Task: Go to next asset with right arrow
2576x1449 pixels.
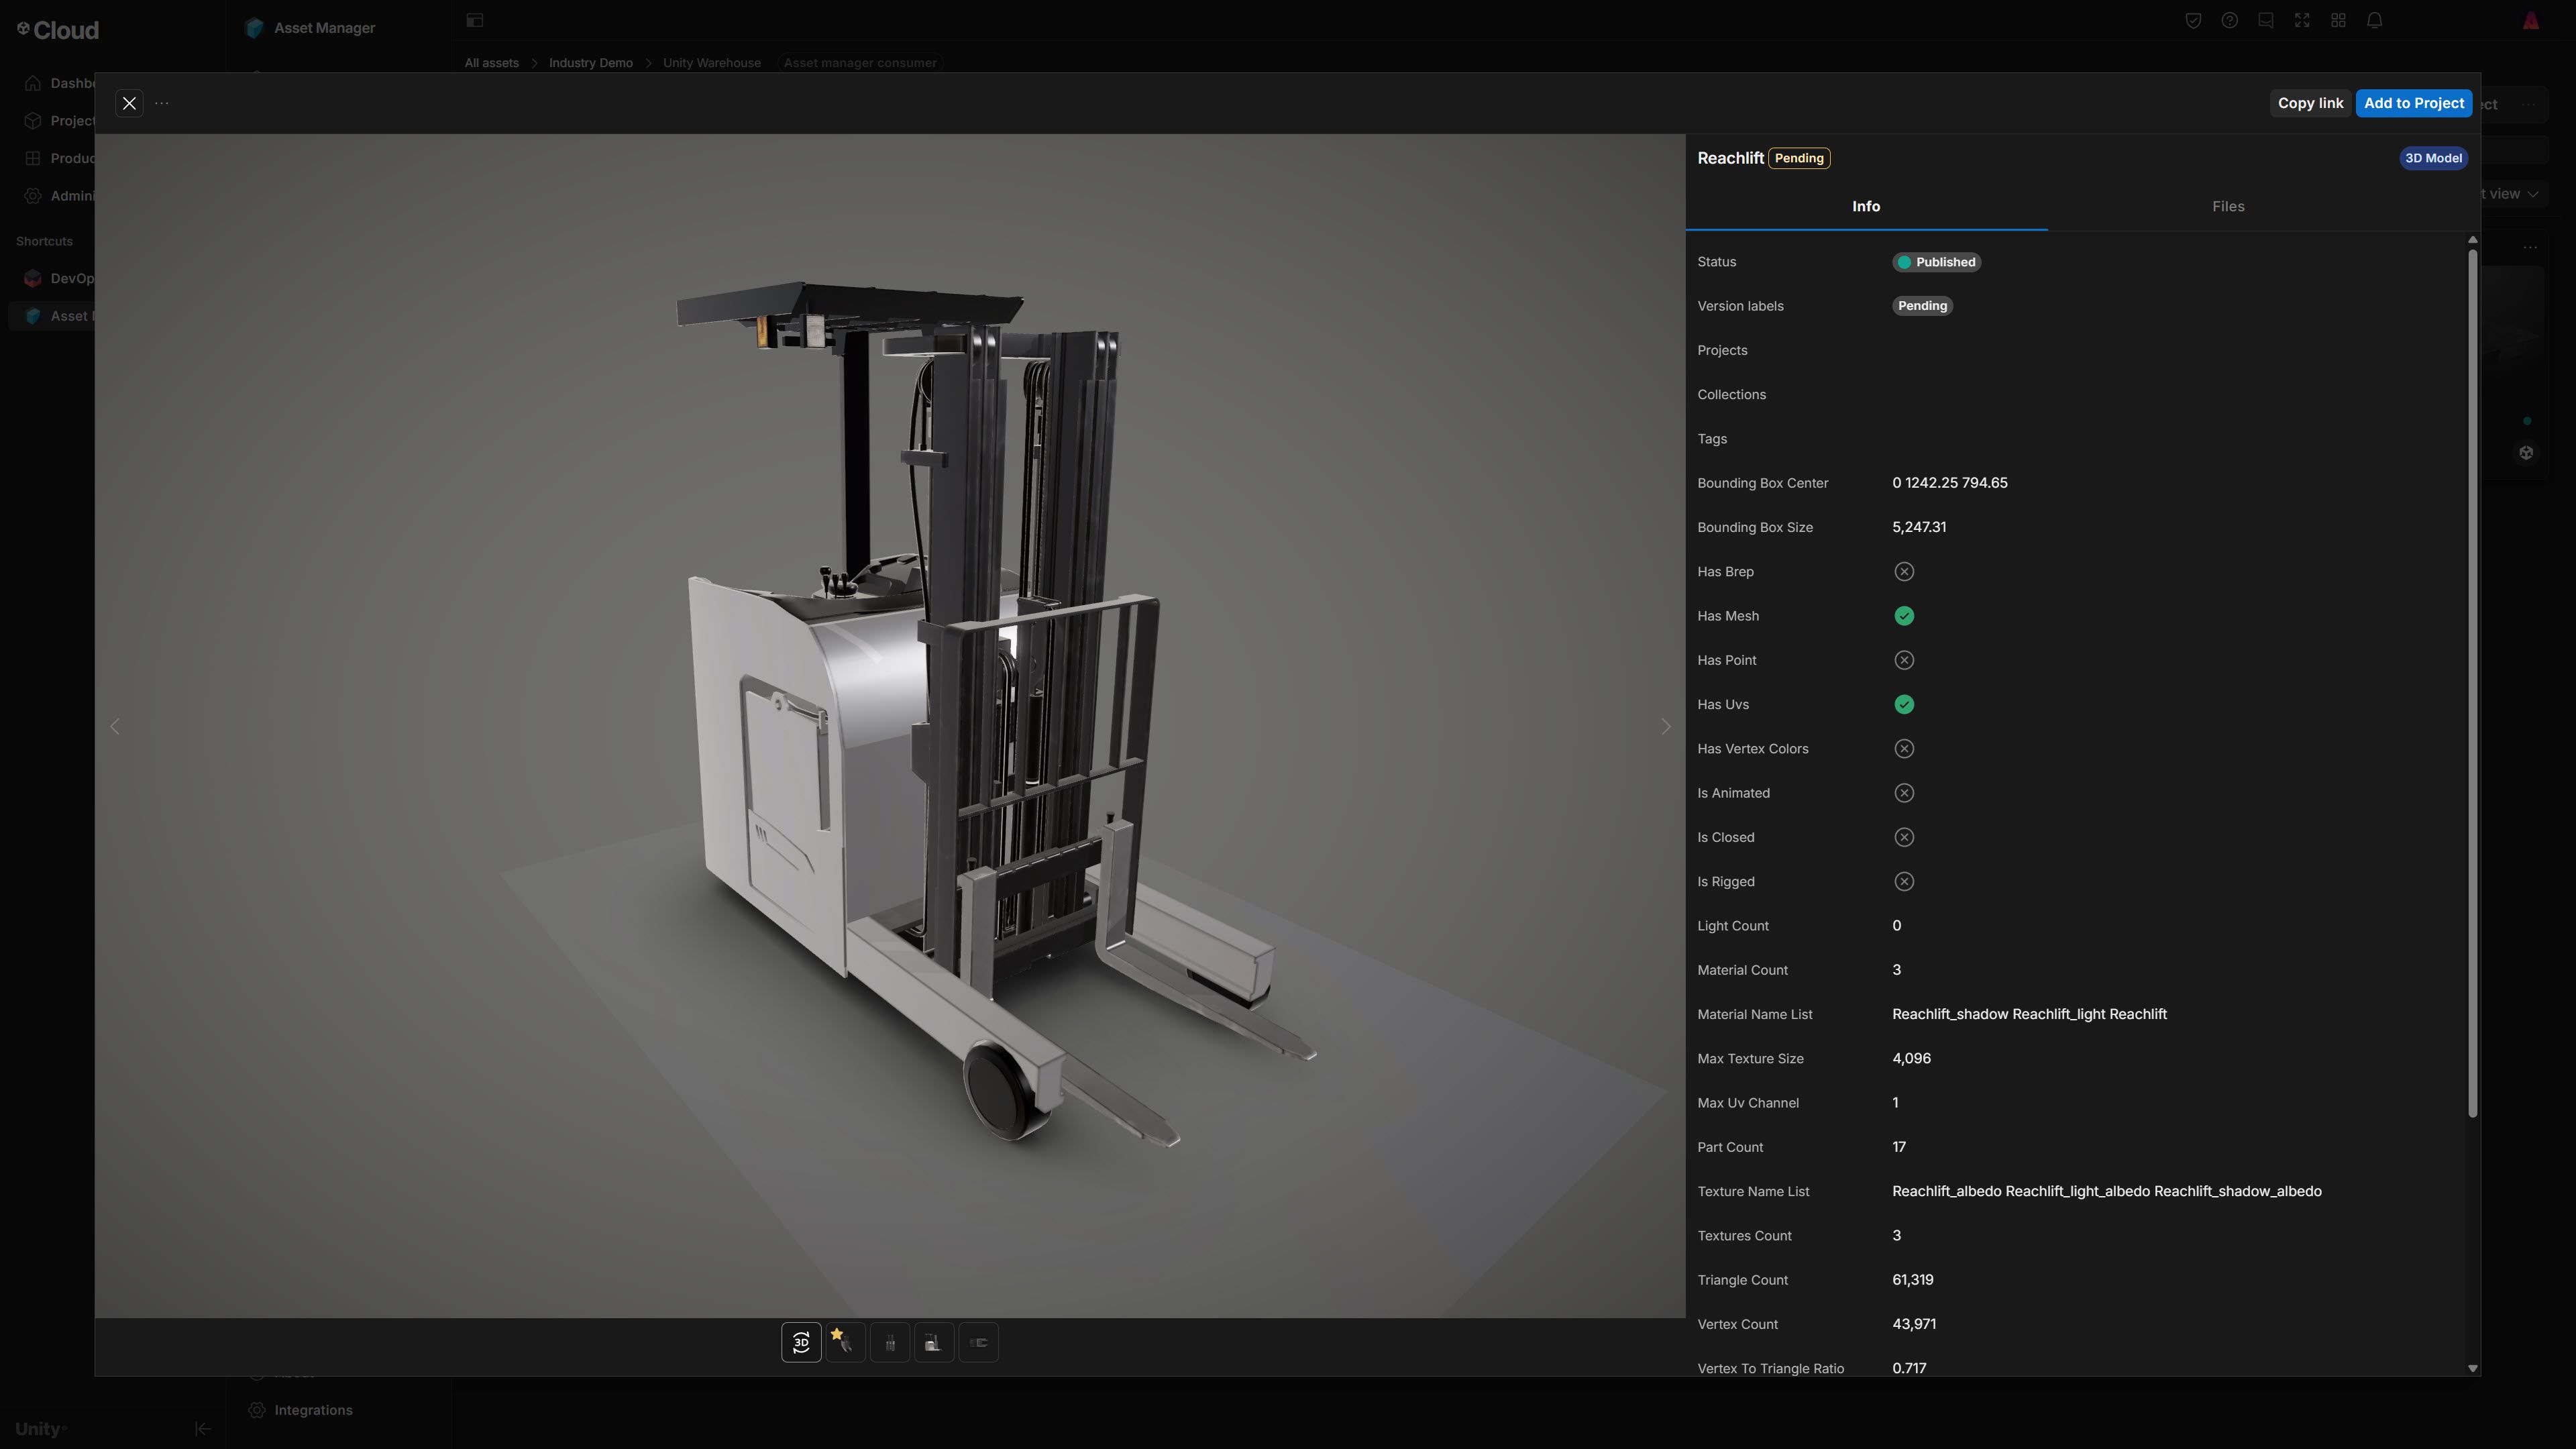Action: [x=1665, y=727]
